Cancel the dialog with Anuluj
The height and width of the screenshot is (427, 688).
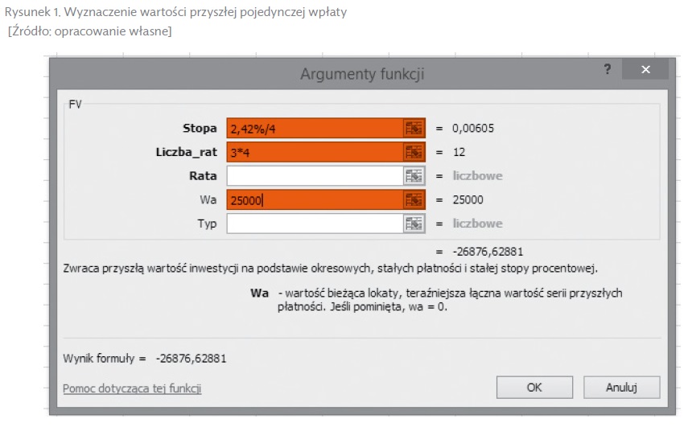tap(621, 388)
